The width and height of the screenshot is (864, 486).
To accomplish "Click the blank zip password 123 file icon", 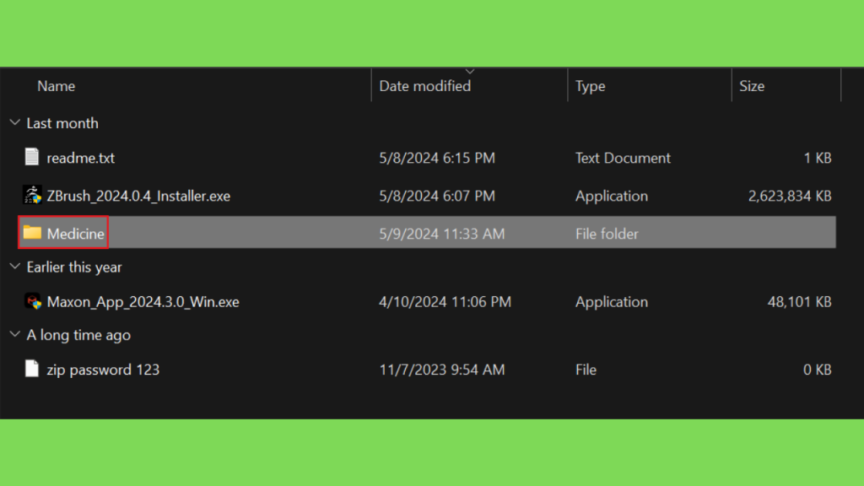I will 32,369.
